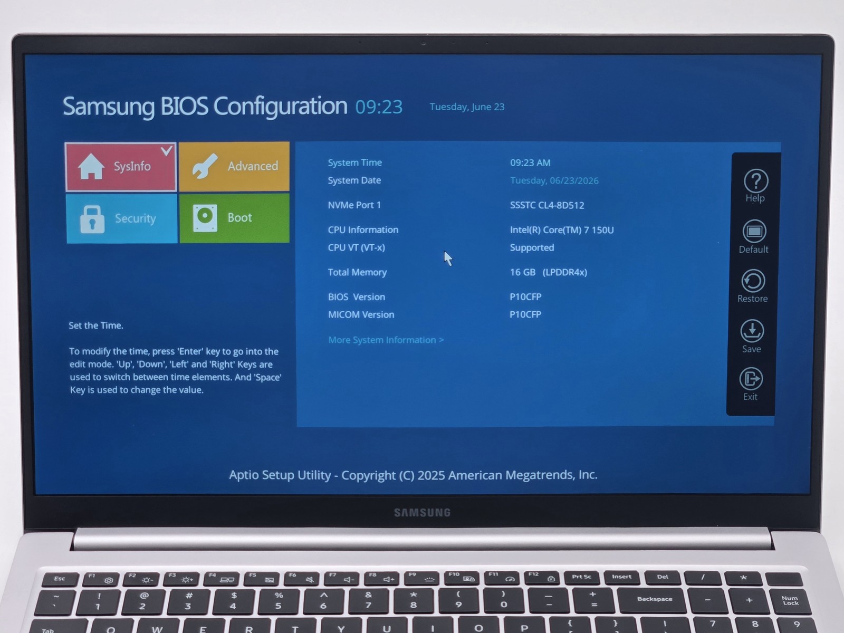
Task: Click the MICOM Version label
Action: [361, 315]
